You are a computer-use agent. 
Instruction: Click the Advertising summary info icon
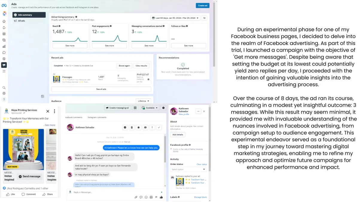(x=76, y=17)
